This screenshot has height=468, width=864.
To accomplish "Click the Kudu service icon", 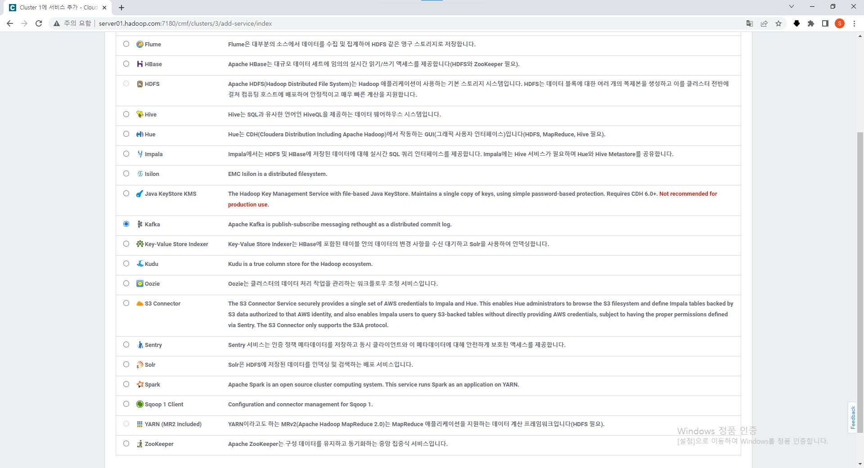I will pyautogui.click(x=140, y=264).
